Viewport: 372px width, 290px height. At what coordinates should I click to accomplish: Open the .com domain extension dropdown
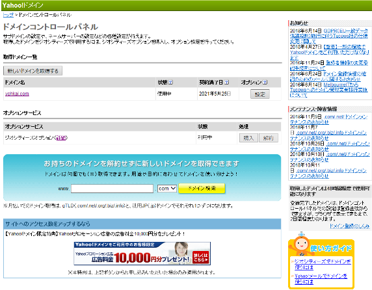[167, 189]
